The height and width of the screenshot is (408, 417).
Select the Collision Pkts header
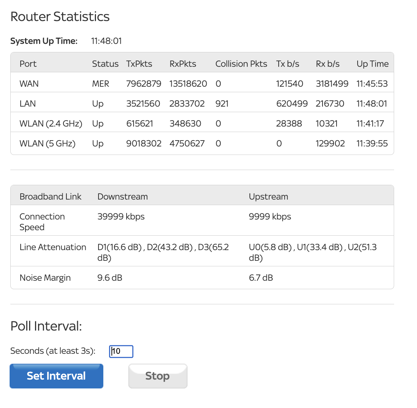point(241,63)
